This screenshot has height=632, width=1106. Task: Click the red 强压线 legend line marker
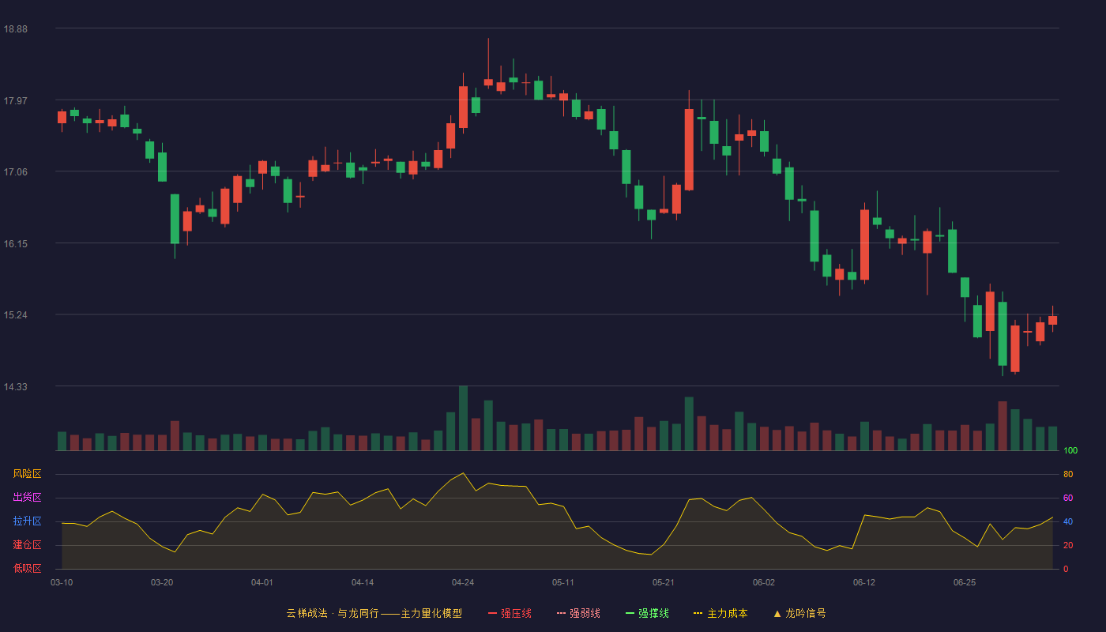[x=492, y=613]
